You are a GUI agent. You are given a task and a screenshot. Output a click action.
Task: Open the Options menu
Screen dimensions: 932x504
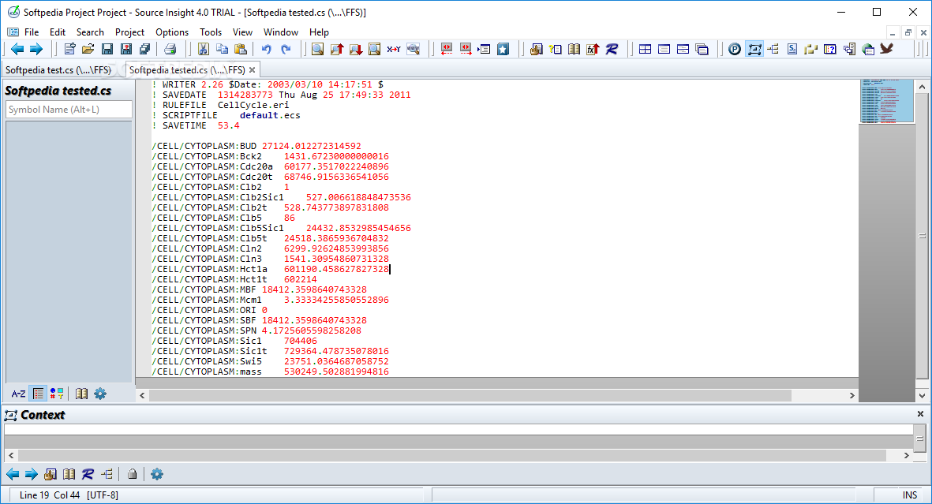click(172, 32)
